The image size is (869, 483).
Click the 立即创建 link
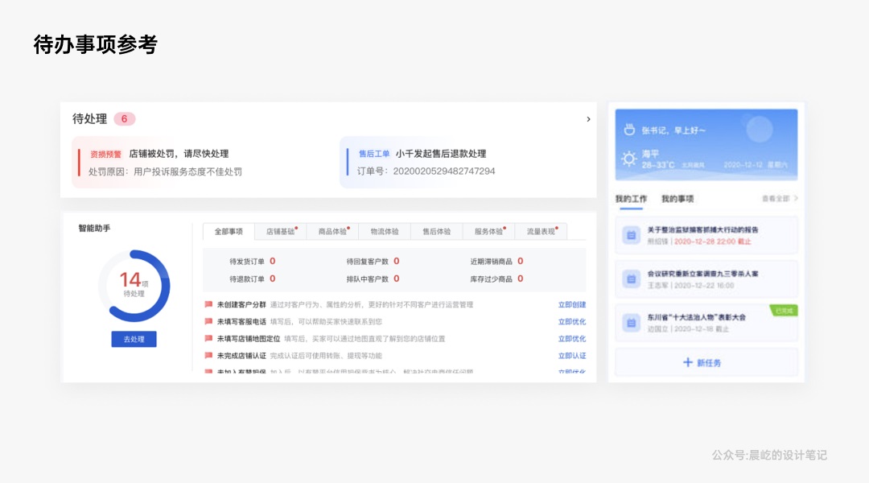point(572,305)
